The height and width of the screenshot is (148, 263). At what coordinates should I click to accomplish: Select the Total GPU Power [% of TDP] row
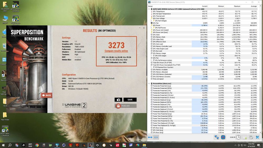(204, 63)
